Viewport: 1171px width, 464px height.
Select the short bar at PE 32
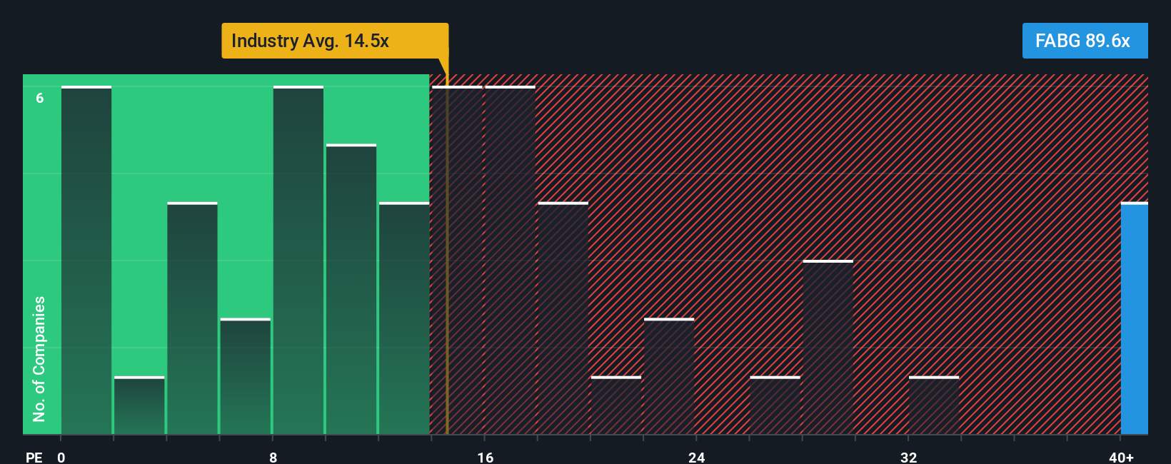point(934,405)
